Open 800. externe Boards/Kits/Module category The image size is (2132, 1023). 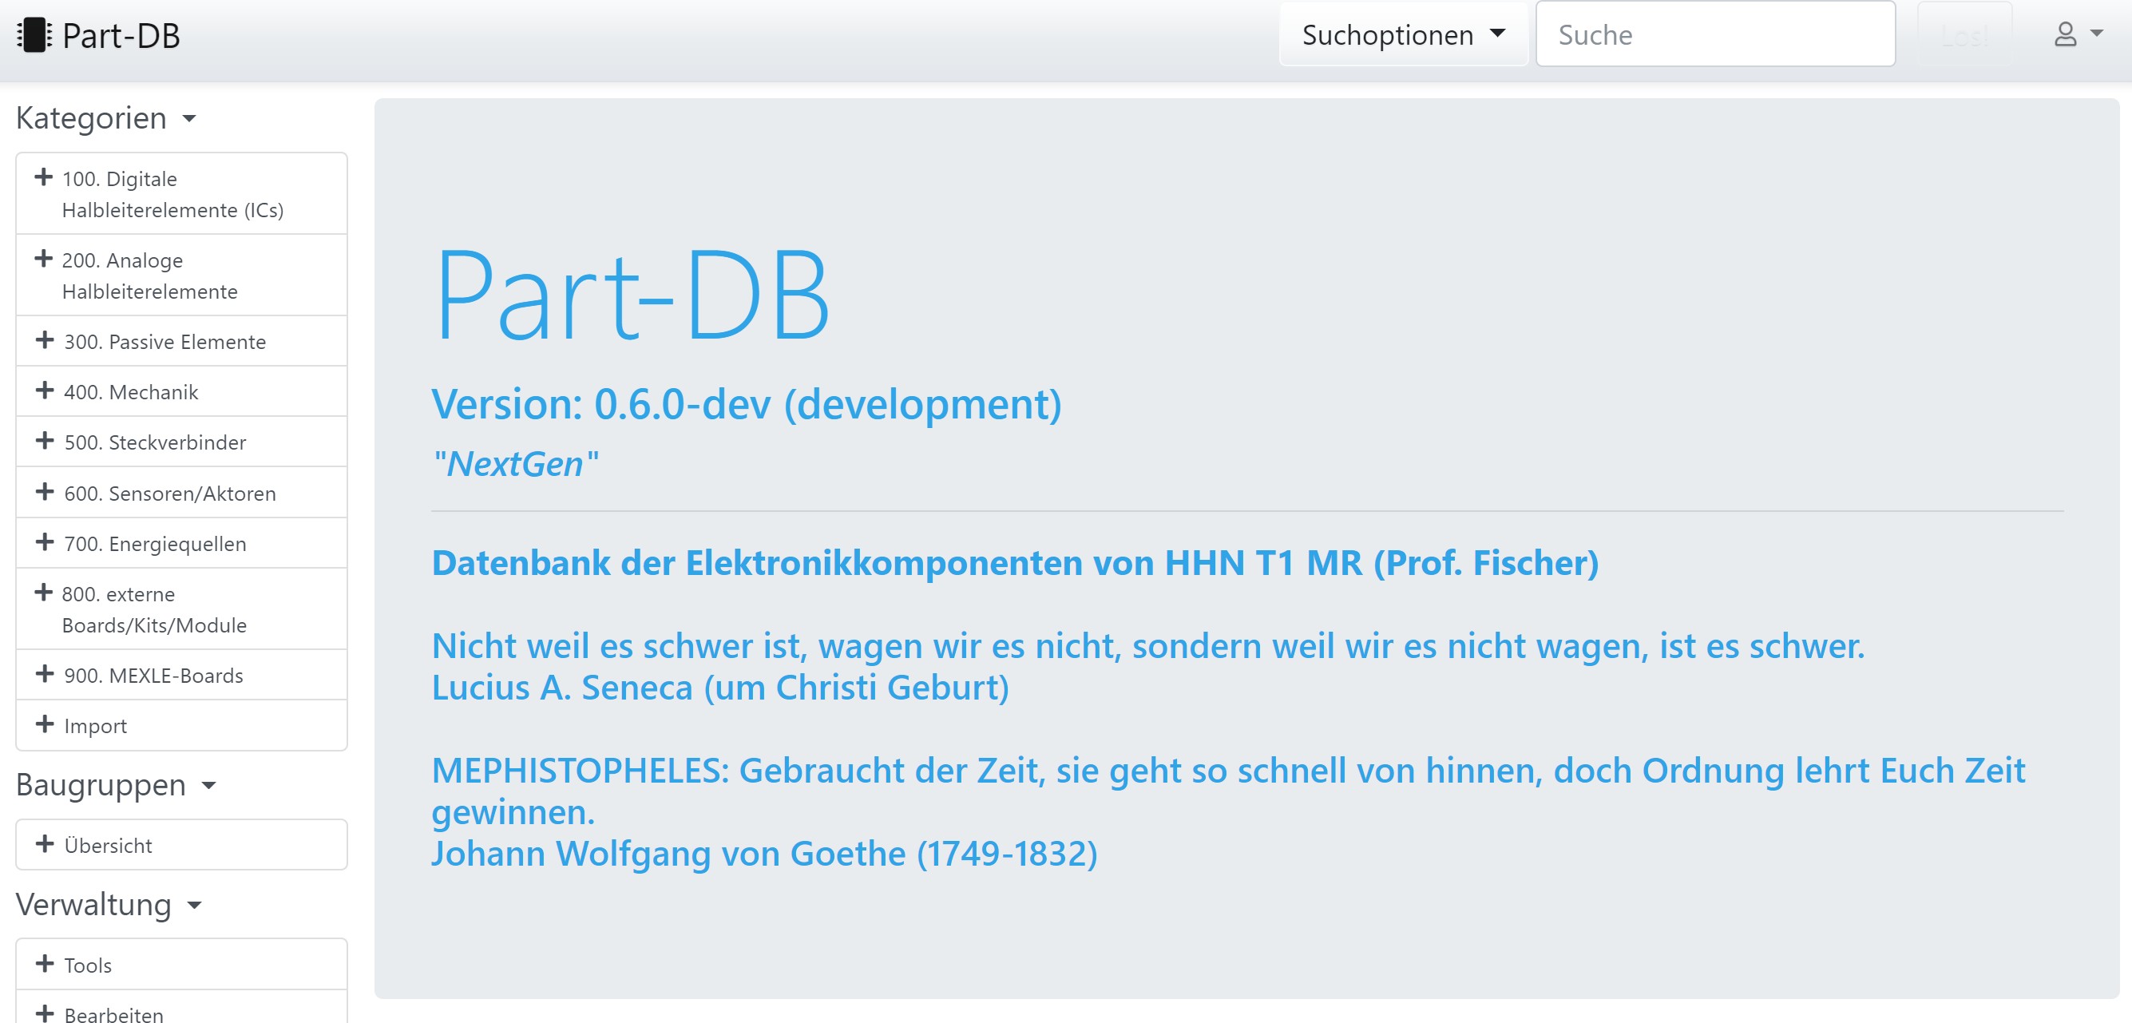tap(154, 609)
